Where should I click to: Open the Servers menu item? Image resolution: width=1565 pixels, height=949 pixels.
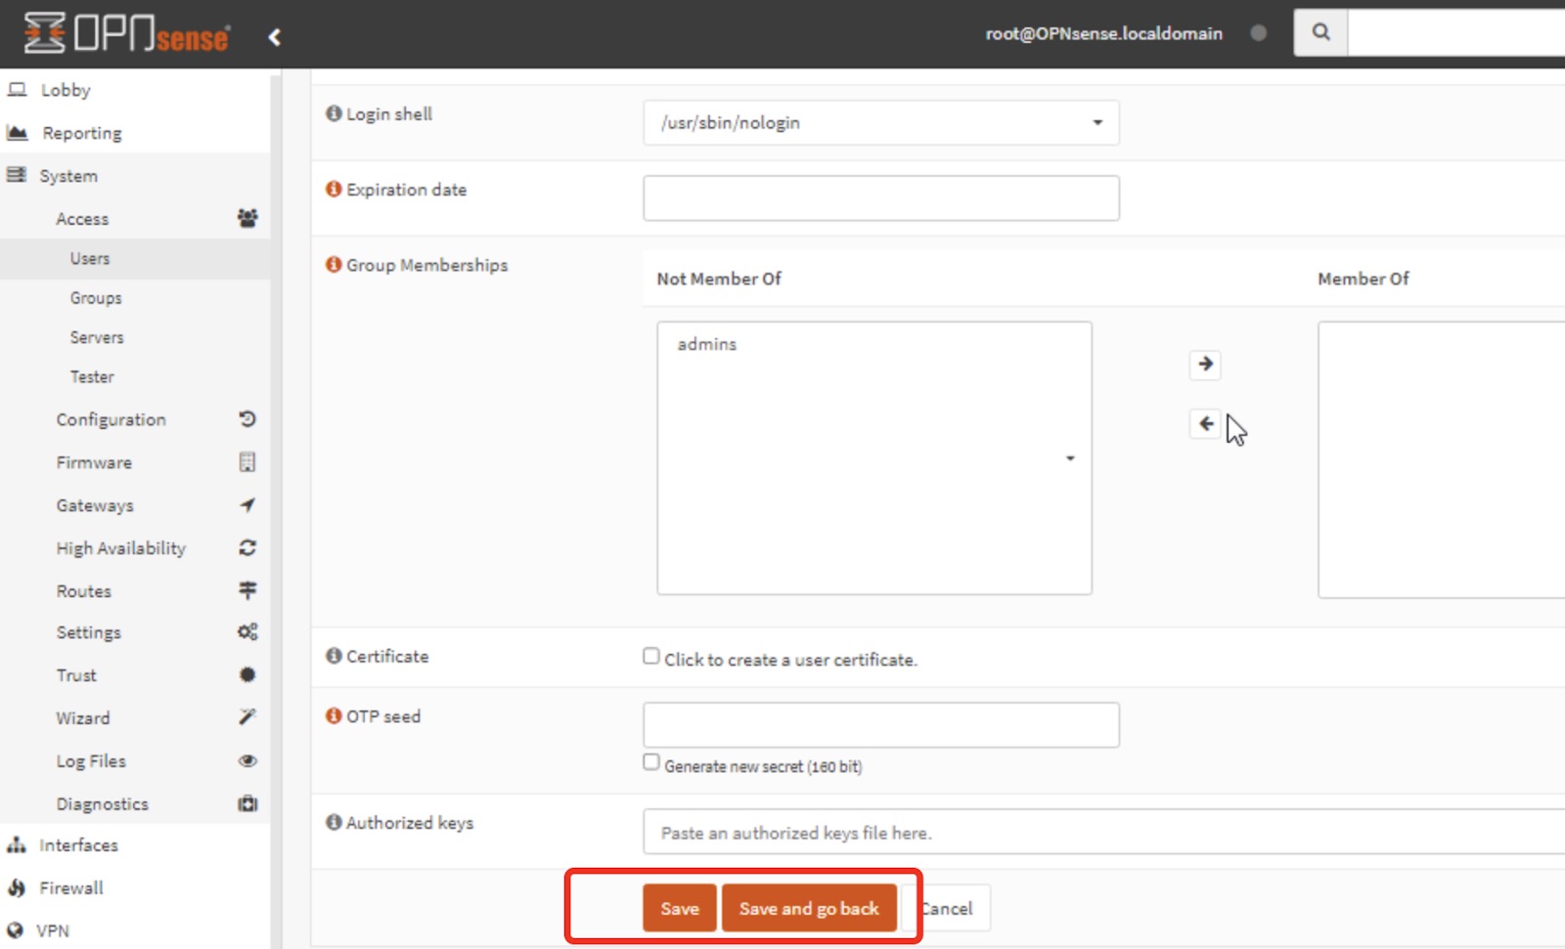point(97,337)
